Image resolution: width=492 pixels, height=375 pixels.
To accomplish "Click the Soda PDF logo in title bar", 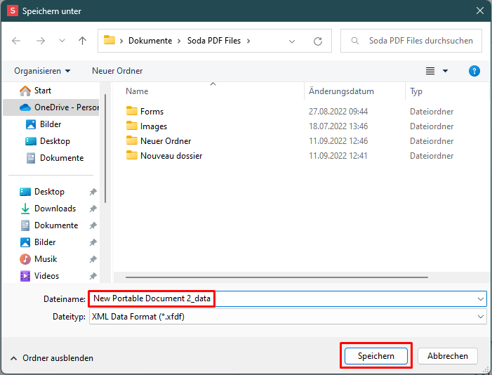I will point(13,11).
